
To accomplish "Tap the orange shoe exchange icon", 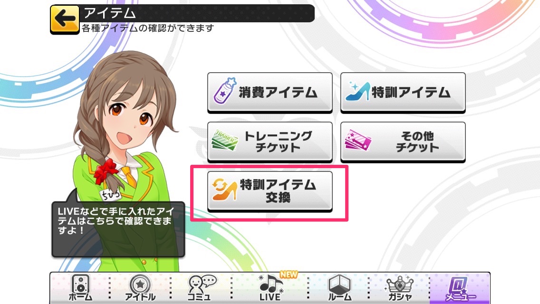I will [224, 190].
